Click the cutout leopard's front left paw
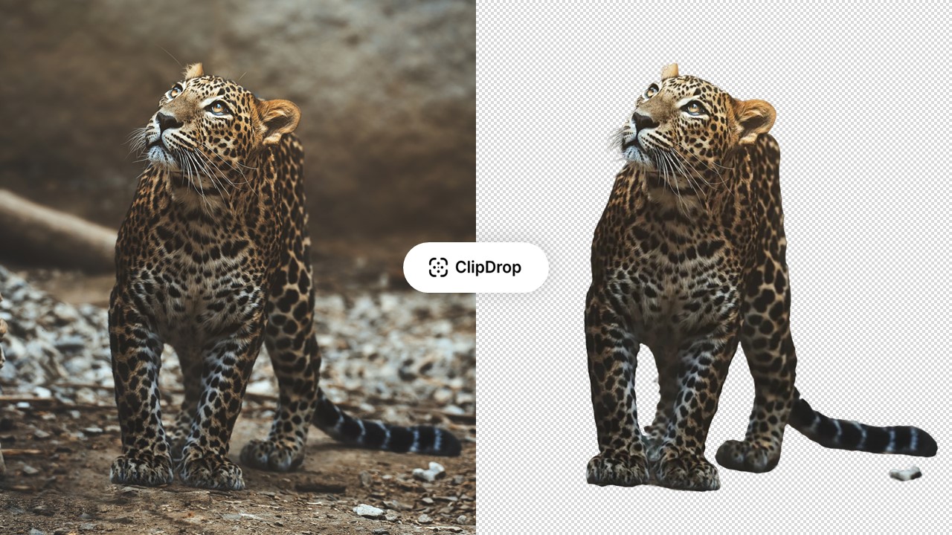952x535 pixels. tap(617, 470)
